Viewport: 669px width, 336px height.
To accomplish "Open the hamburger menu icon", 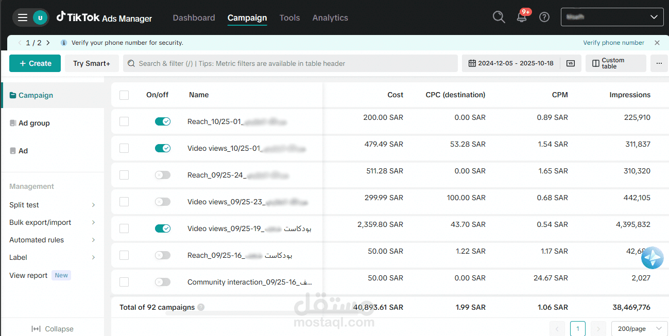I will pos(23,17).
